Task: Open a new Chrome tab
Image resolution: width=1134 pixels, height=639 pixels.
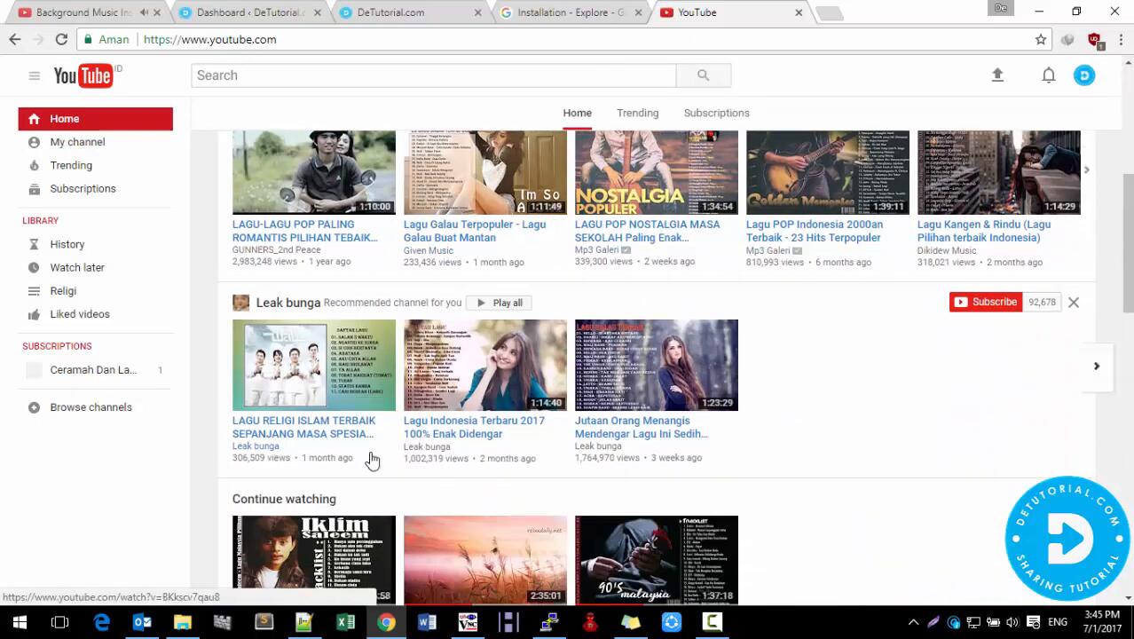Action: click(x=829, y=13)
